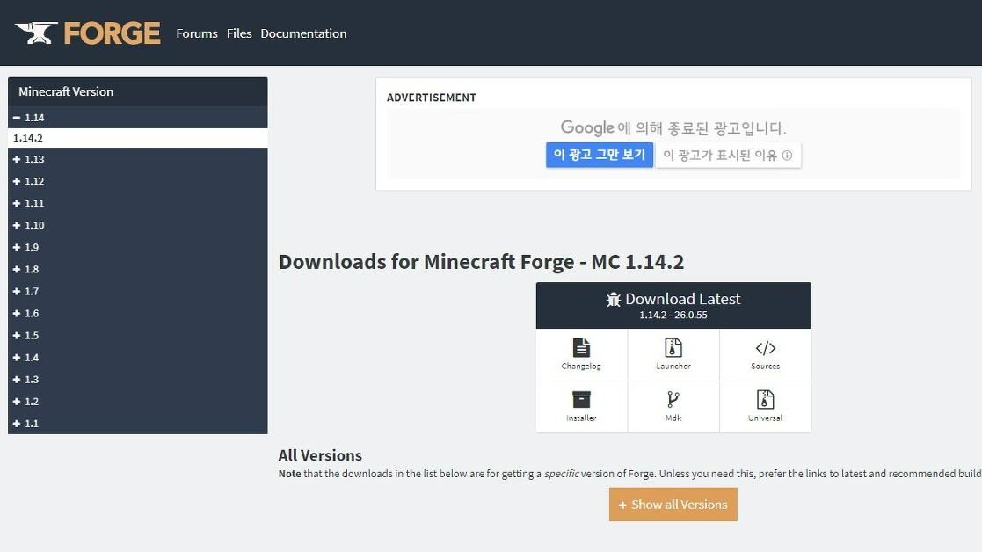This screenshot has height=552, width=982.
Task: Click the info icon in ad reason button
Action: pos(787,156)
